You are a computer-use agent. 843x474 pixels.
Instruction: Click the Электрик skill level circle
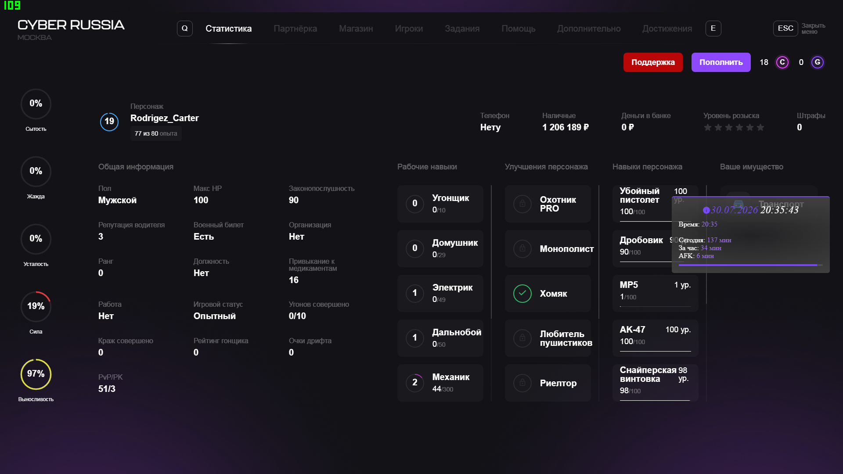tap(415, 294)
